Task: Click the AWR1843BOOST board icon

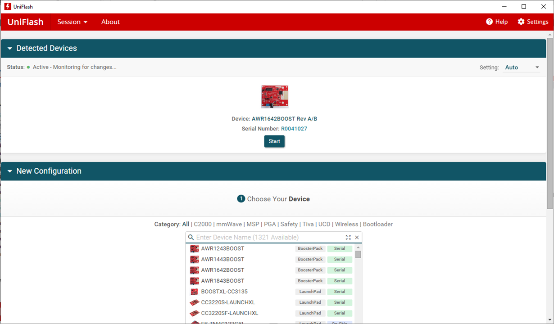Action: tap(194, 281)
